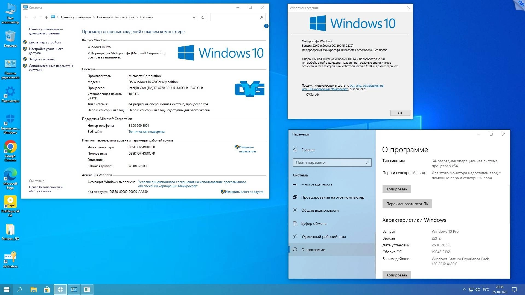525x295 pixels.
Task: Open Windows Security desktop shortcut
Action: tap(10, 124)
